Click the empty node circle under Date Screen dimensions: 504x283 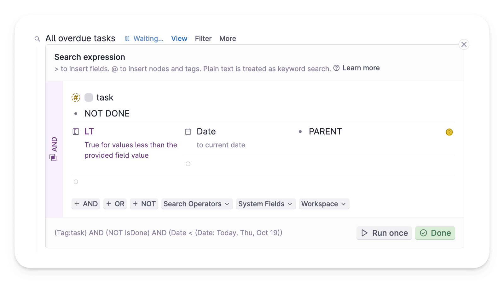tap(188, 164)
